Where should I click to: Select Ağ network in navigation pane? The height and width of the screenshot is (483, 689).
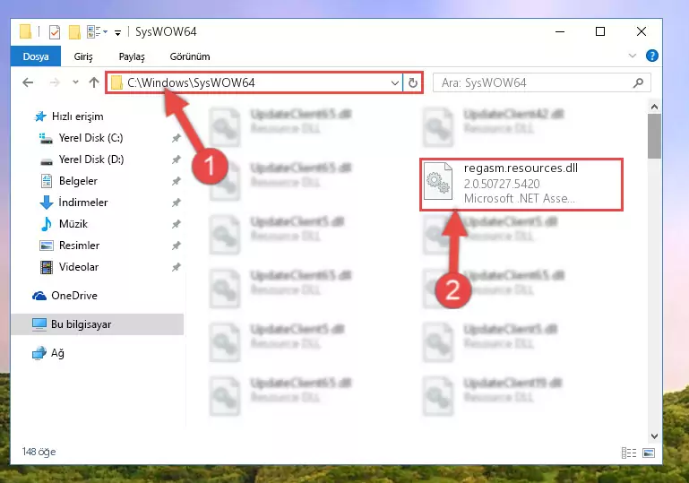(48, 353)
